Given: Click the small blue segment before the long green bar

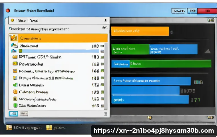Looking at the screenshot, I should pyautogui.click(x=120, y=64).
